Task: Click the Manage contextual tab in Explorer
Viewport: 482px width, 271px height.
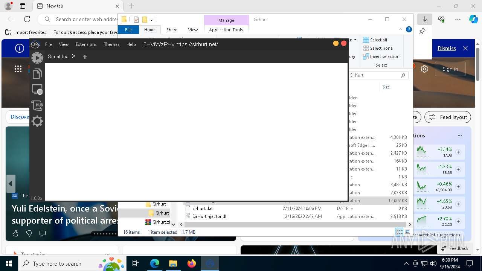Action: point(226,20)
